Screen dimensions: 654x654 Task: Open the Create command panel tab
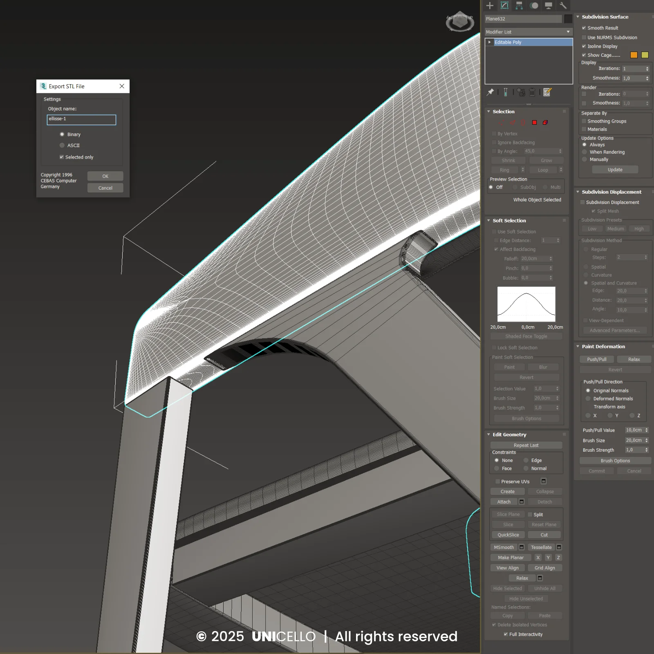pos(490,5)
